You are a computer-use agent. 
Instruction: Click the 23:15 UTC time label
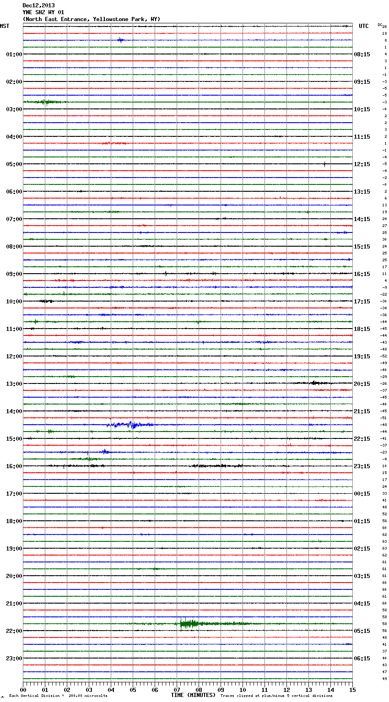[x=362, y=466]
